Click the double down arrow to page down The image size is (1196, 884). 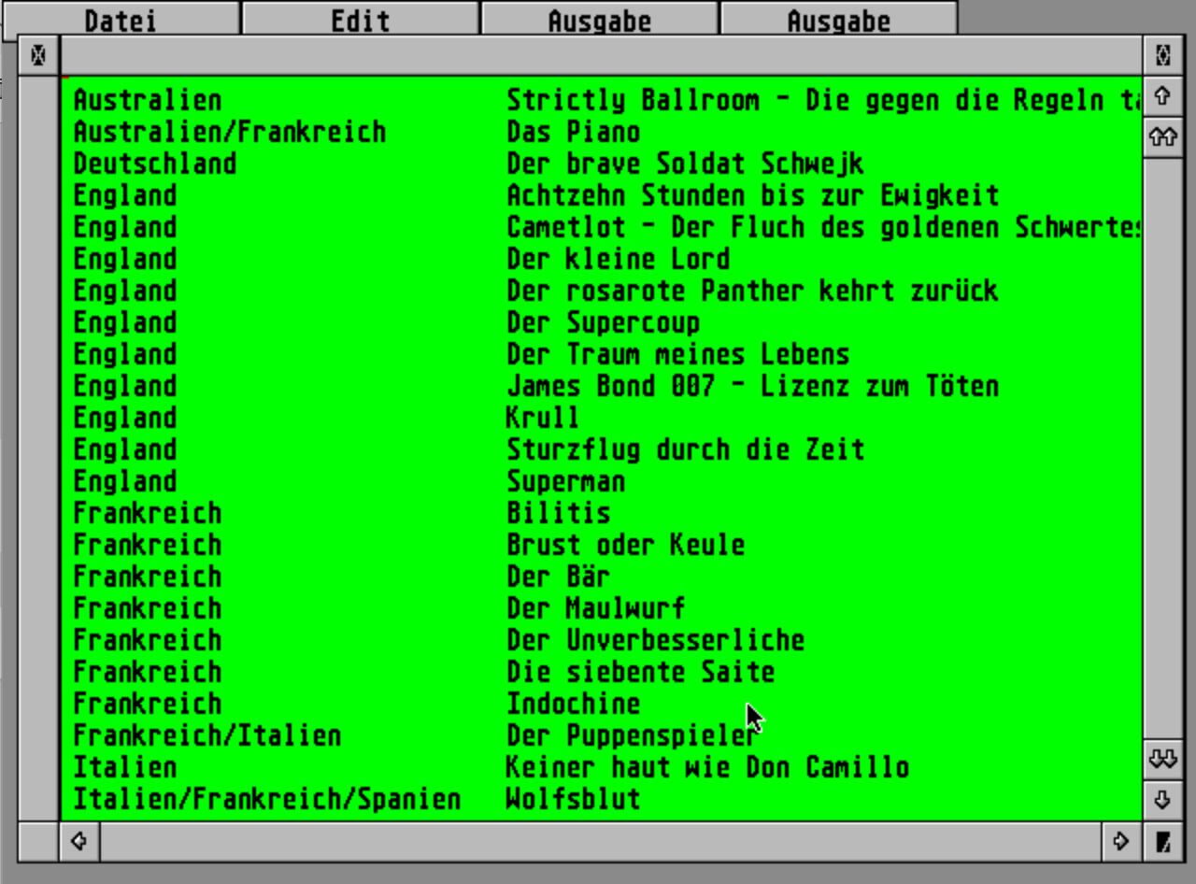[1163, 759]
